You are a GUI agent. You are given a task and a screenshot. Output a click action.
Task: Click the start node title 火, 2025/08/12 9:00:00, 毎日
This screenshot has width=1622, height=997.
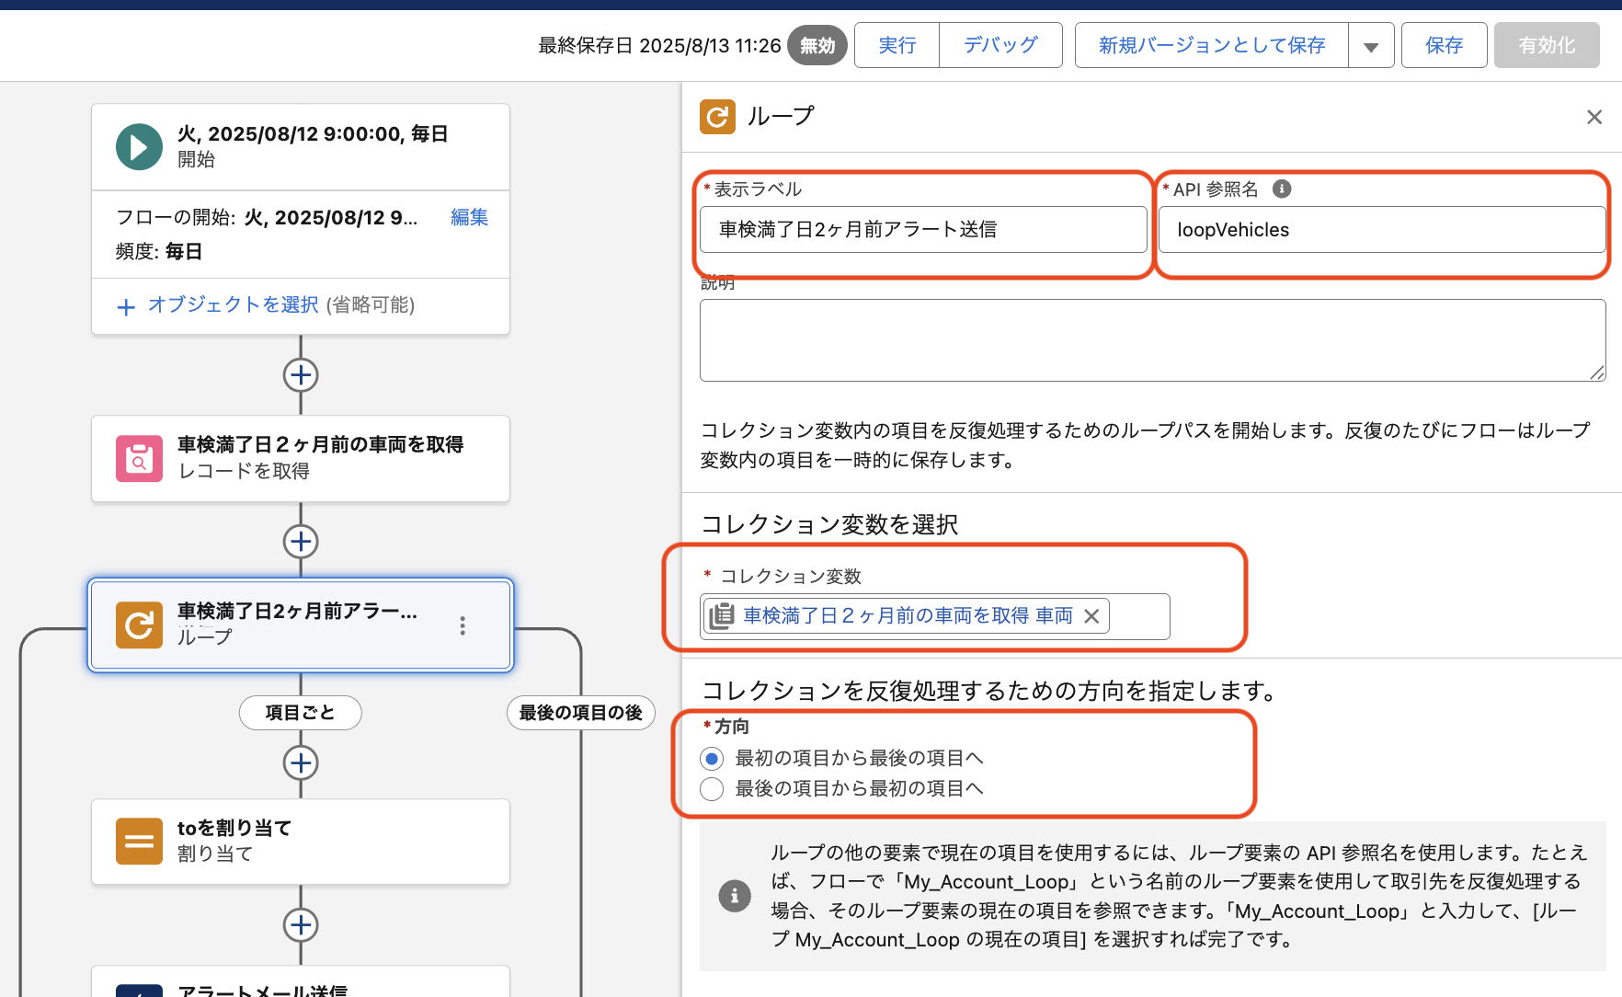[x=313, y=134]
